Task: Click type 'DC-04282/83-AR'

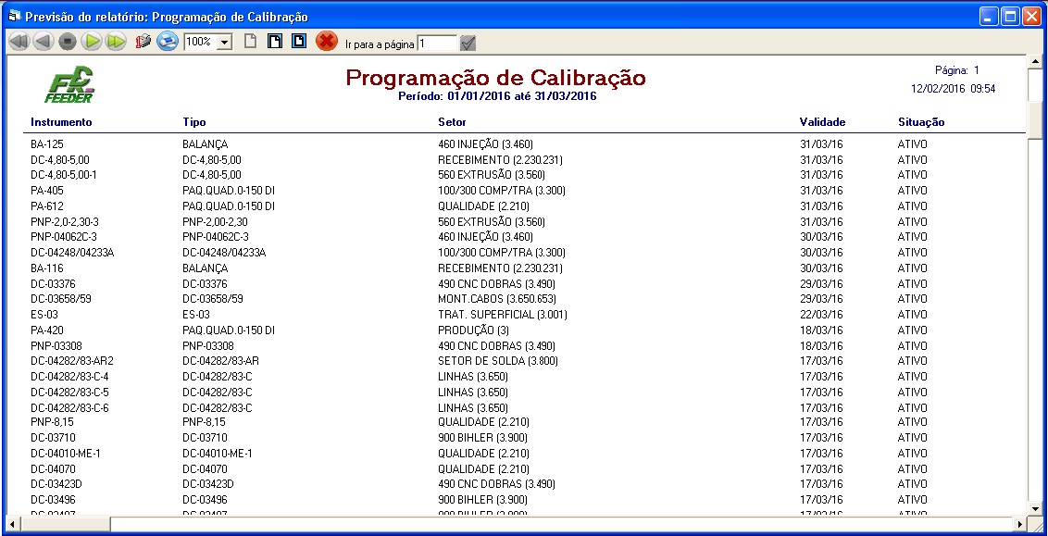Action: coord(220,361)
